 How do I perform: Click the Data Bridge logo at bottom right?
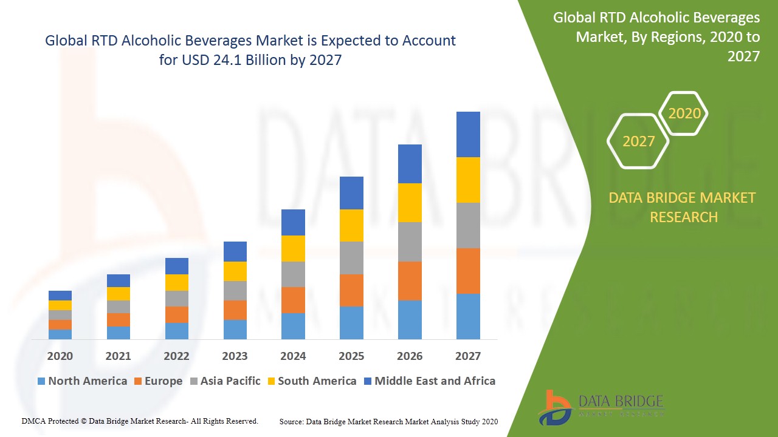point(601,406)
